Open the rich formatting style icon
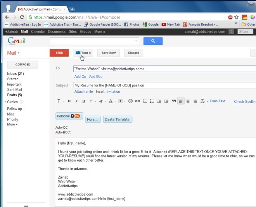The height and width of the screenshot is (207, 256). pos(59,101)
